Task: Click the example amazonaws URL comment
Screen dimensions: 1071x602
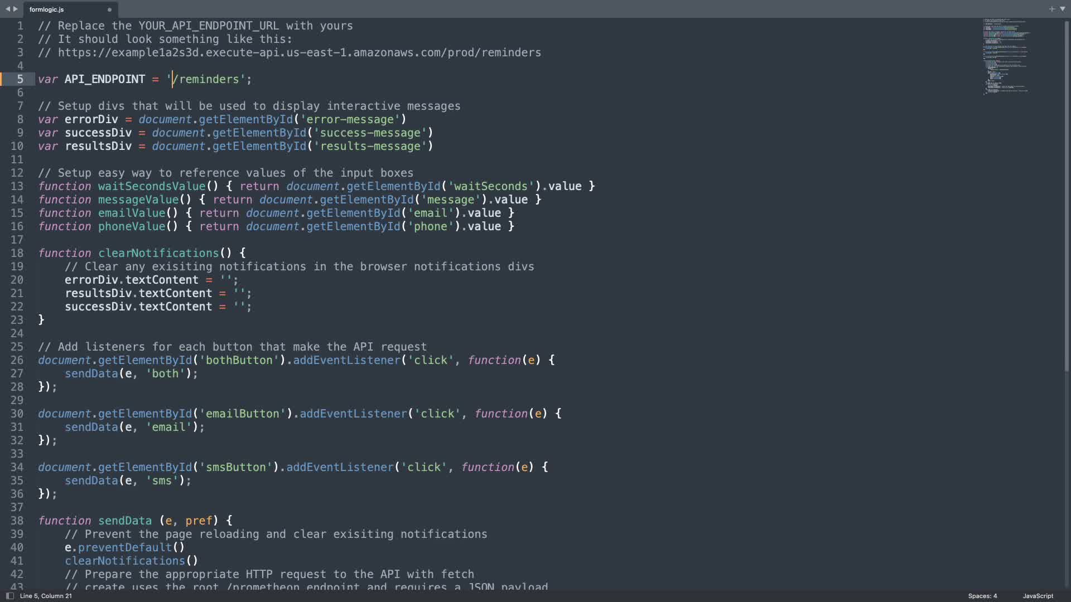Action: (299, 52)
